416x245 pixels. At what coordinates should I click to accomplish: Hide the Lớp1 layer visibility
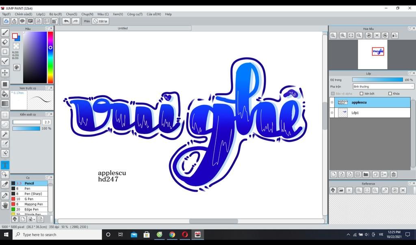point(332,113)
